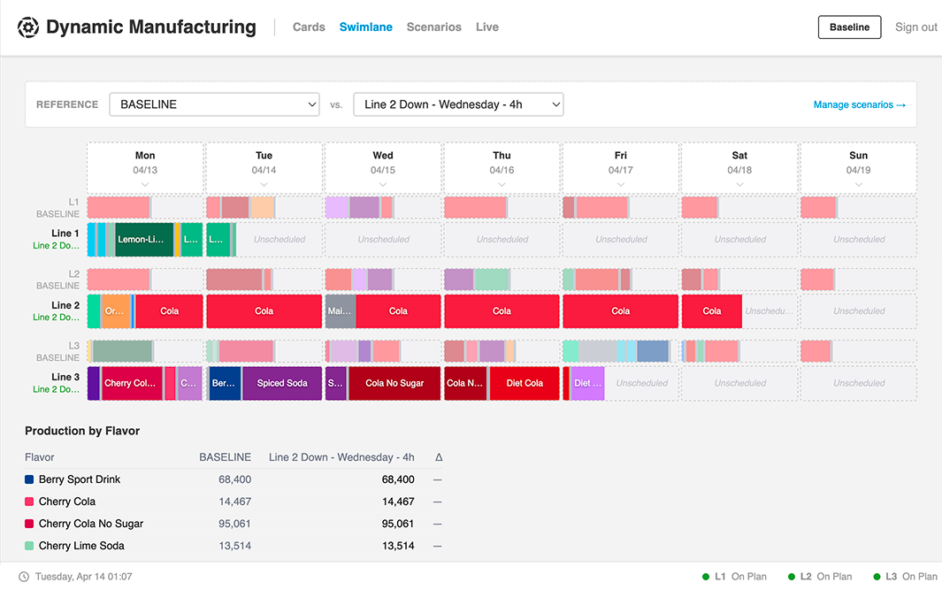Select the Diet Cola block on Line 3
Screen dimensions: 942x590
click(525, 383)
